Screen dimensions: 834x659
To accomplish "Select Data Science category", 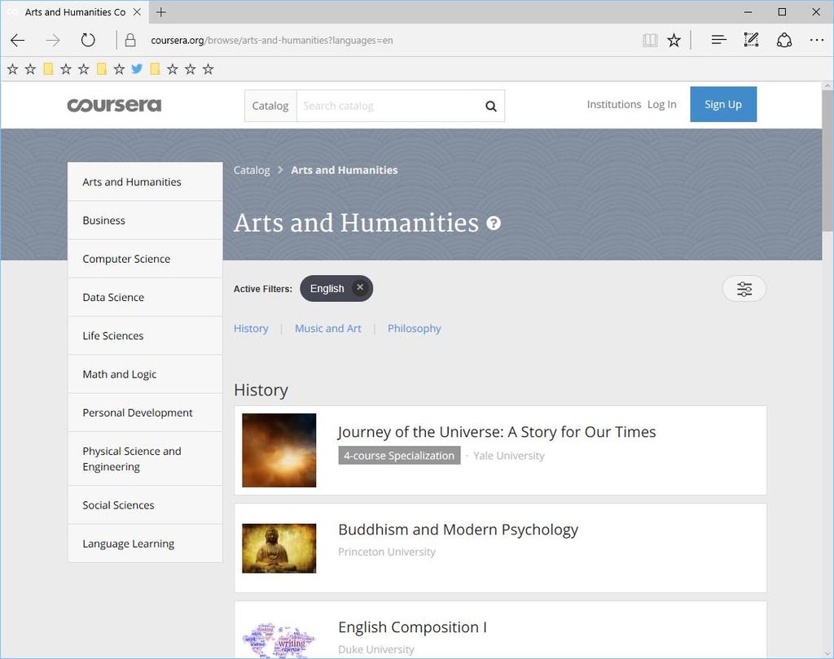I will pyautogui.click(x=145, y=297).
